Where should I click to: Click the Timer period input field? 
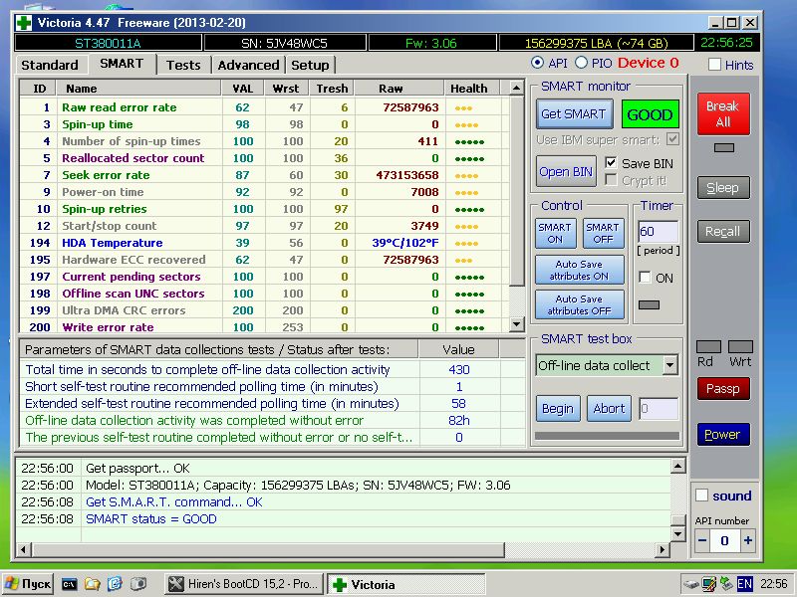pos(658,232)
